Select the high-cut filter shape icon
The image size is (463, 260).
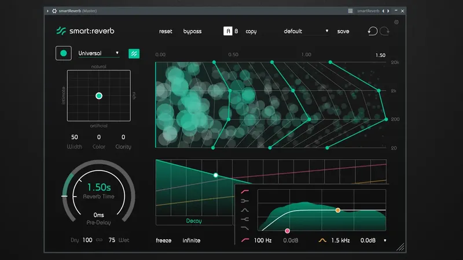pyautogui.click(x=245, y=228)
